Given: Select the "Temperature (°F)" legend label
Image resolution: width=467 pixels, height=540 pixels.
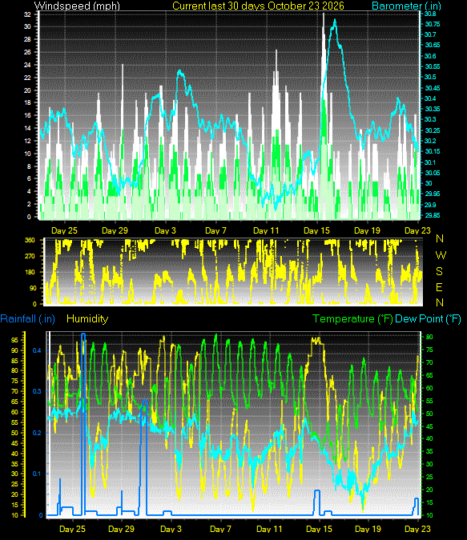Looking at the screenshot, I should pos(352,319).
